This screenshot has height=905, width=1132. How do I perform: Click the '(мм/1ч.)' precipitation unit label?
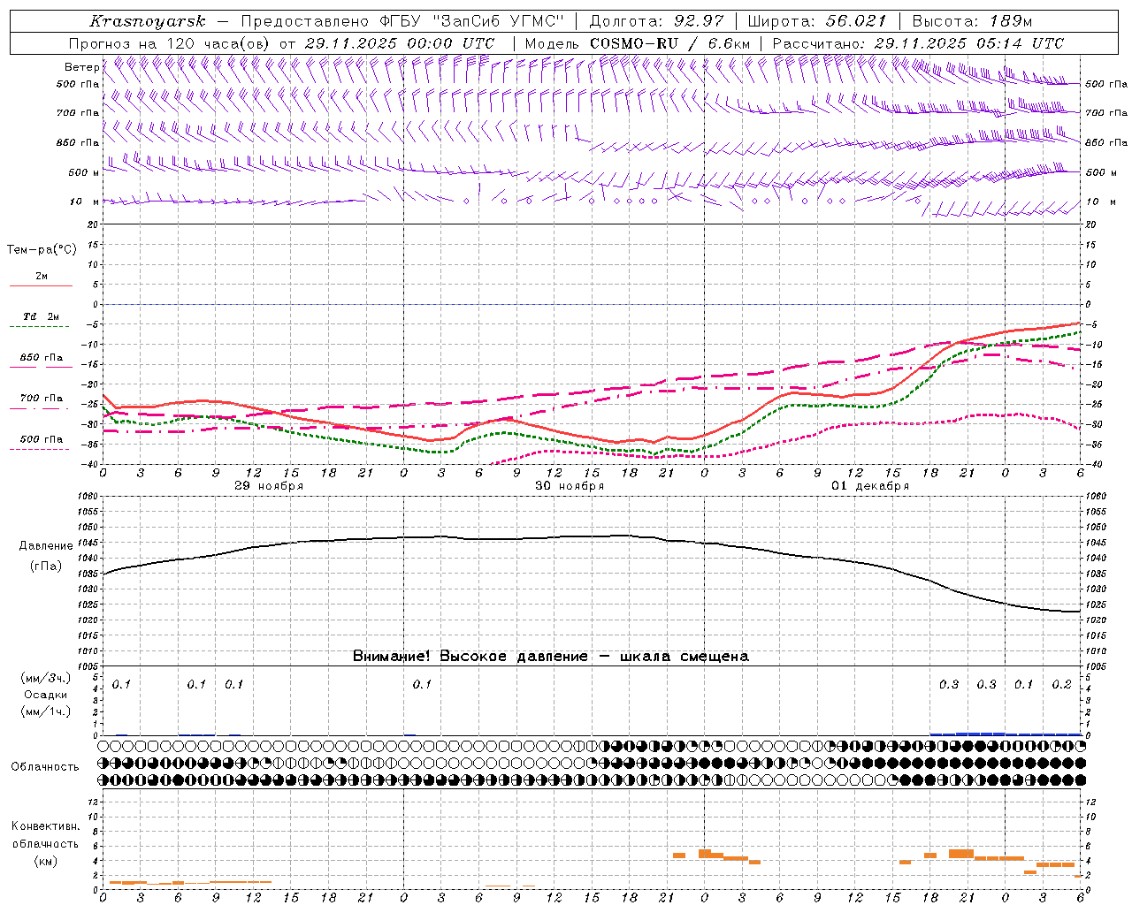click(x=45, y=711)
